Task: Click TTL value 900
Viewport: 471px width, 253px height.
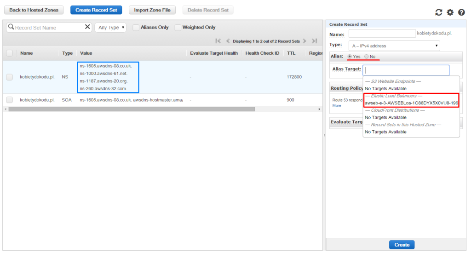Action: pos(290,100)
